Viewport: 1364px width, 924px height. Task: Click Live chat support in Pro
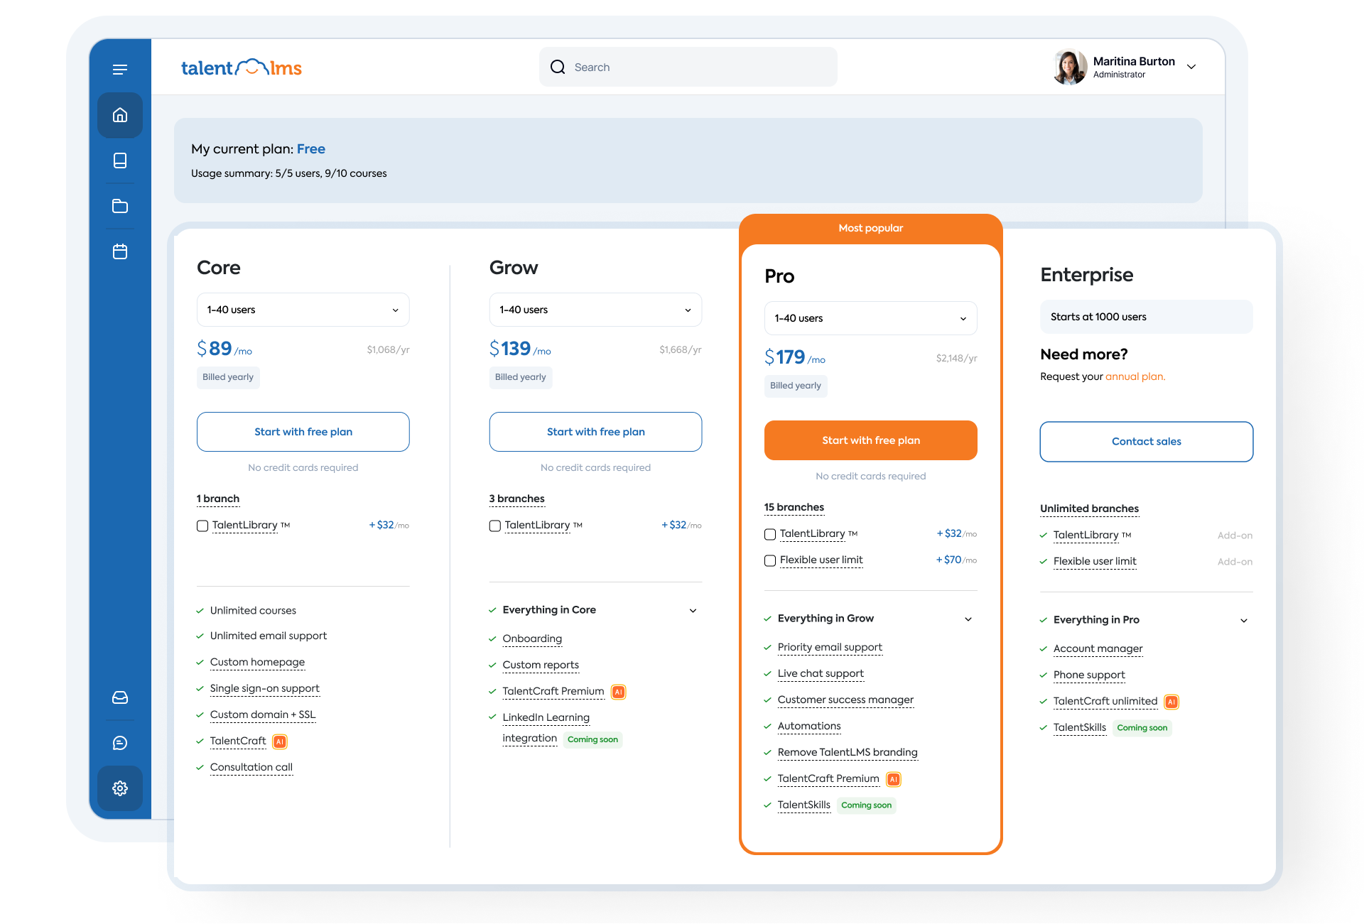pos(821,673)
